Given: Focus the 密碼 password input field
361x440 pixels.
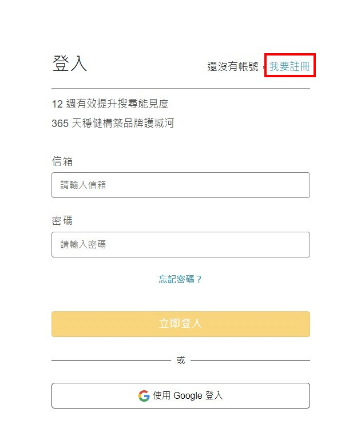Looking at the screenshot, I should (180, 244).
